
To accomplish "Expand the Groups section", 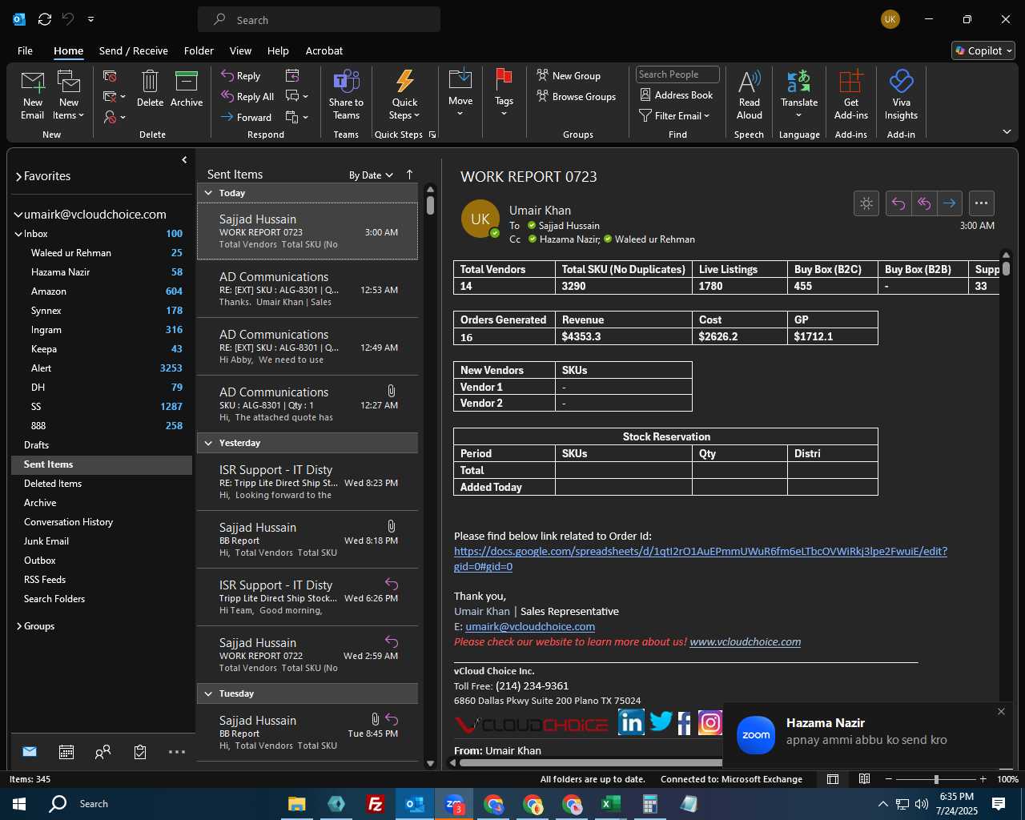I will 18,626.
